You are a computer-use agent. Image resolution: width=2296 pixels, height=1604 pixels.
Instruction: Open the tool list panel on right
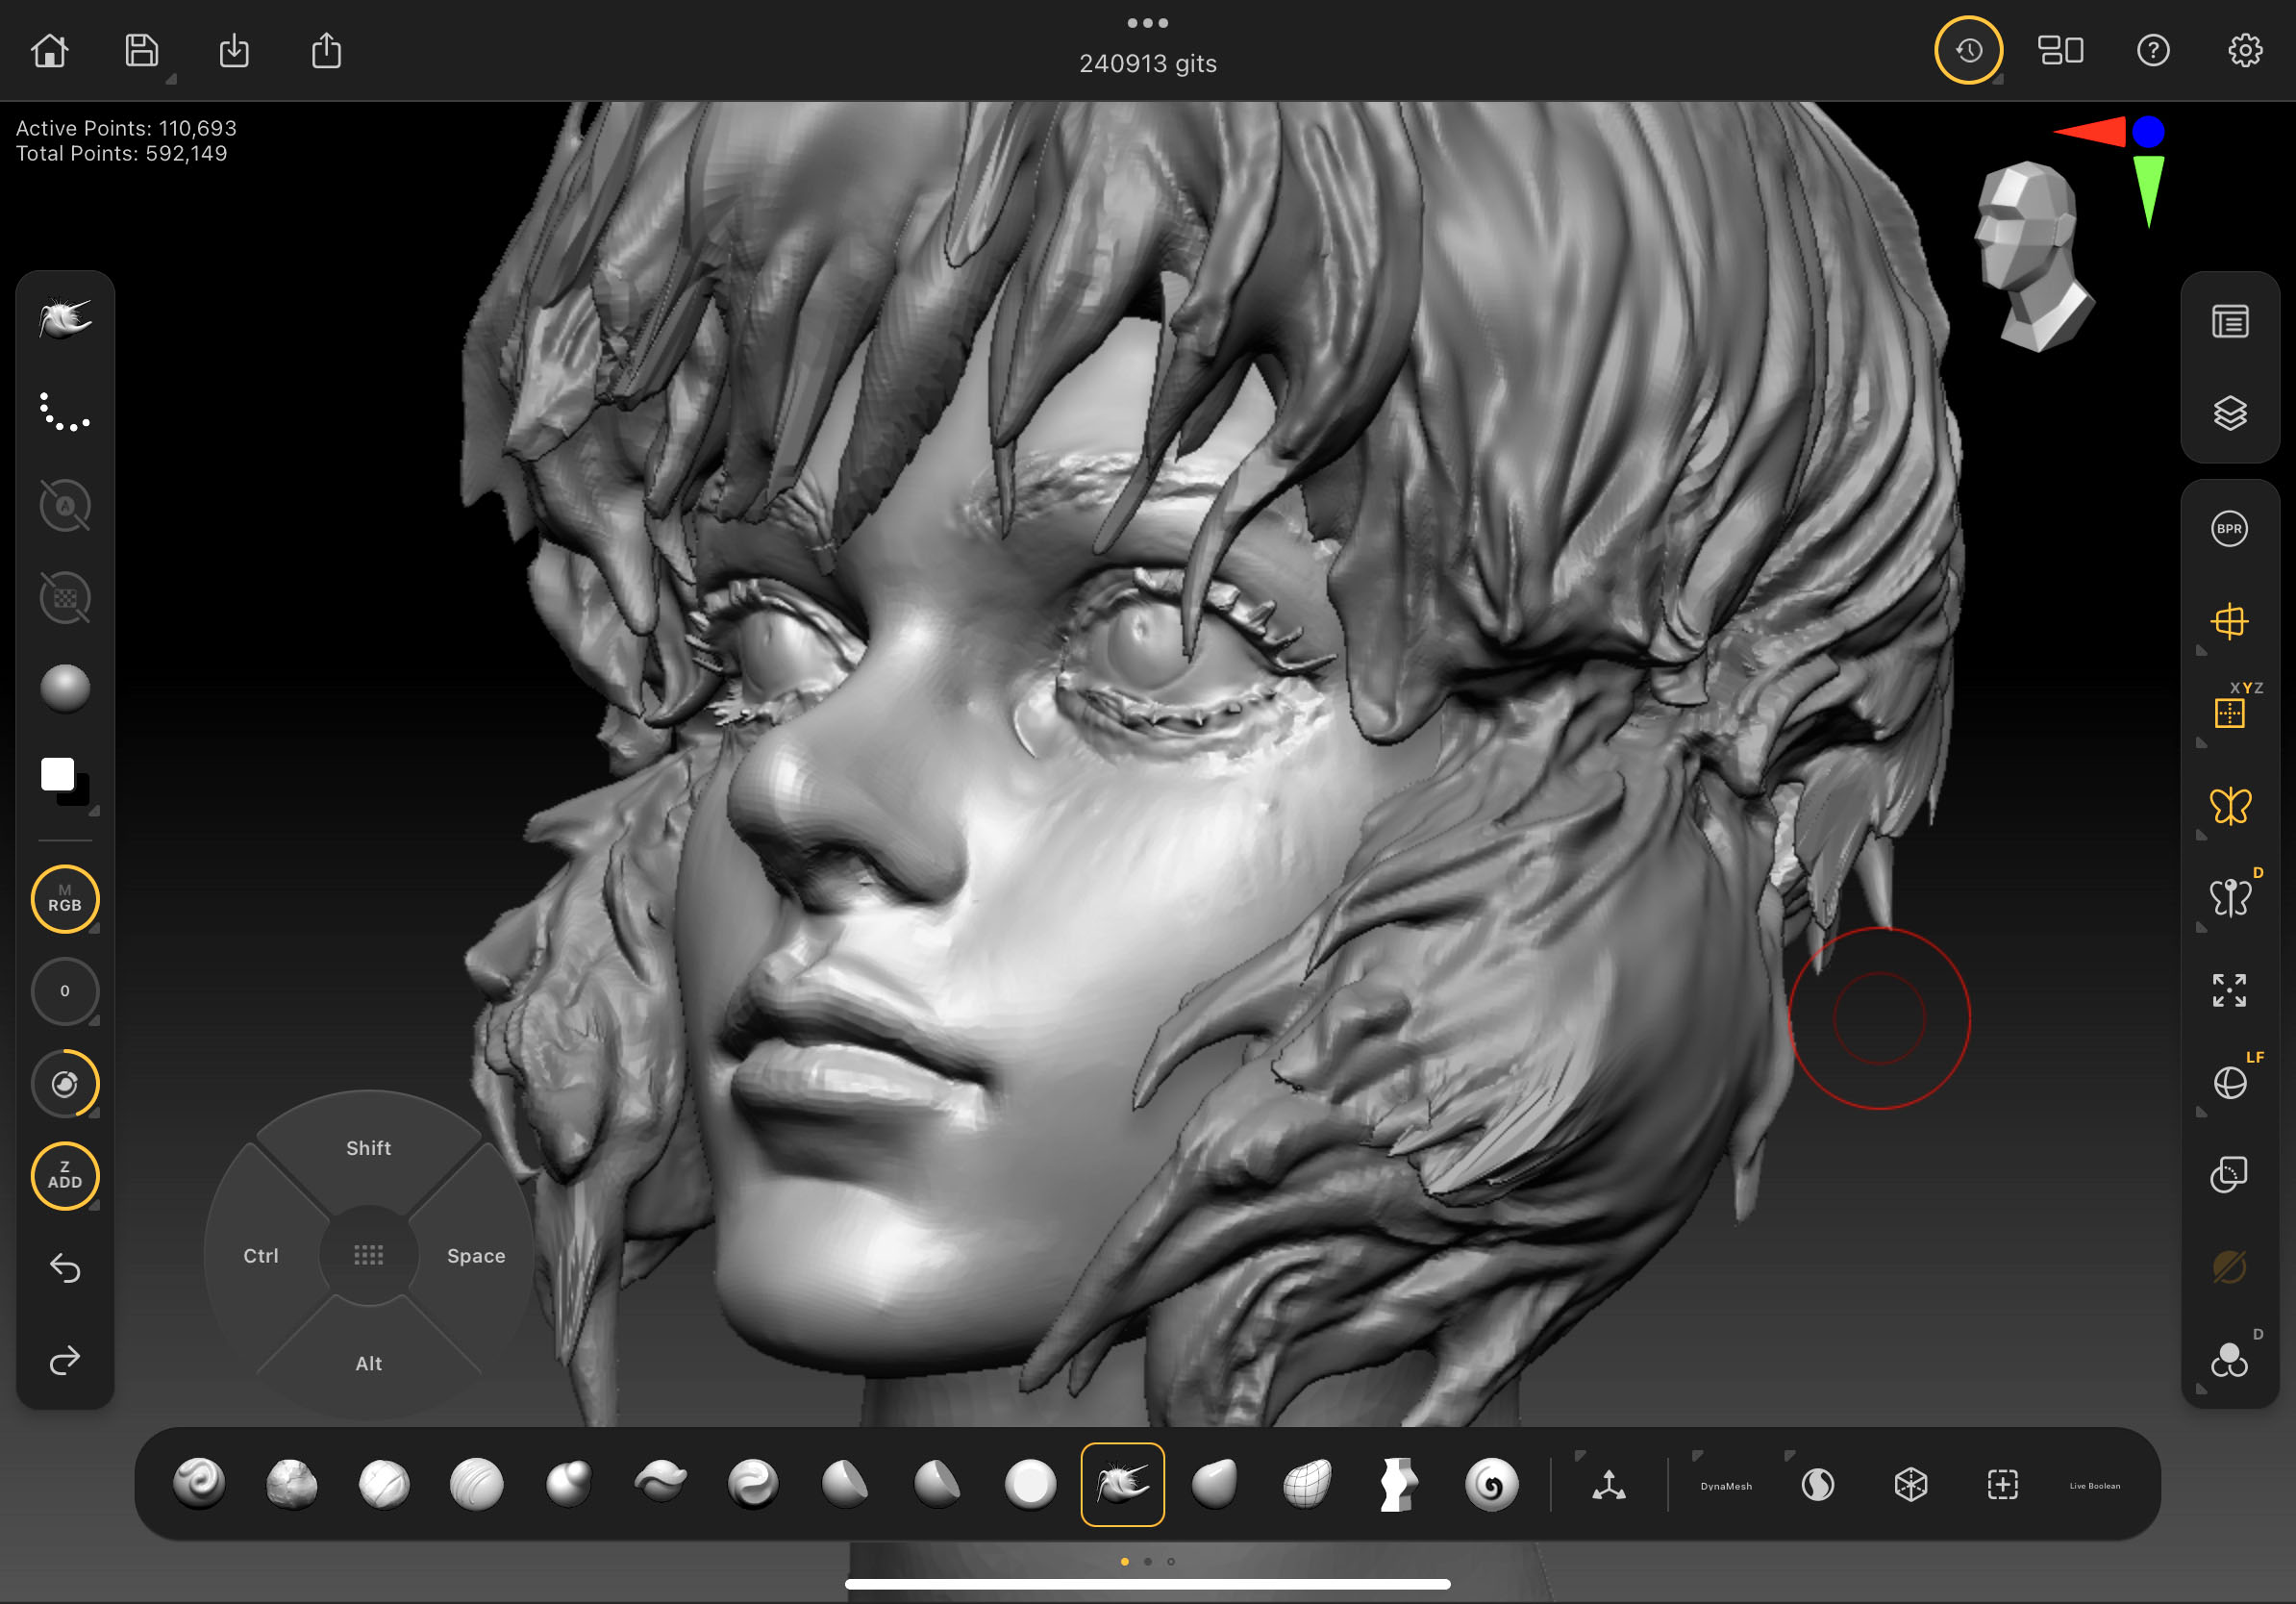click(2229, 322)
